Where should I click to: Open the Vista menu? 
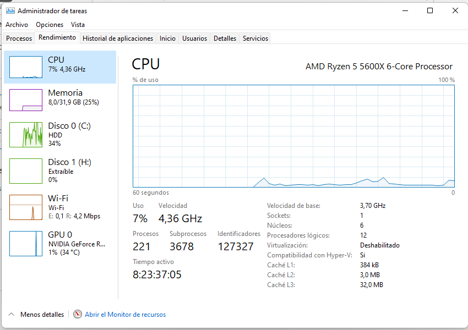pyautogui.click(x=78, y=25)
